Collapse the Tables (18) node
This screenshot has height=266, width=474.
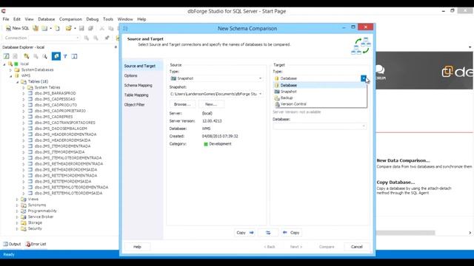coord(17,82)
